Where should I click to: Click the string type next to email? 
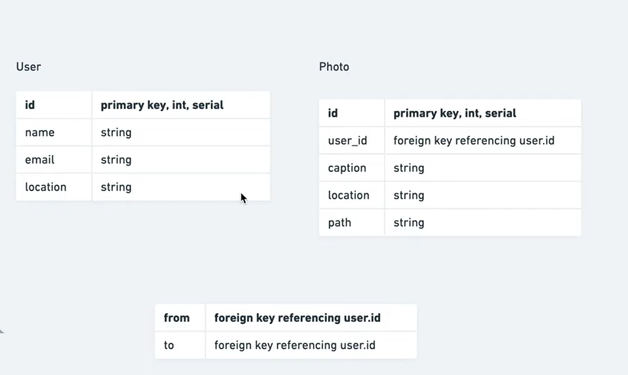[181, 160]
